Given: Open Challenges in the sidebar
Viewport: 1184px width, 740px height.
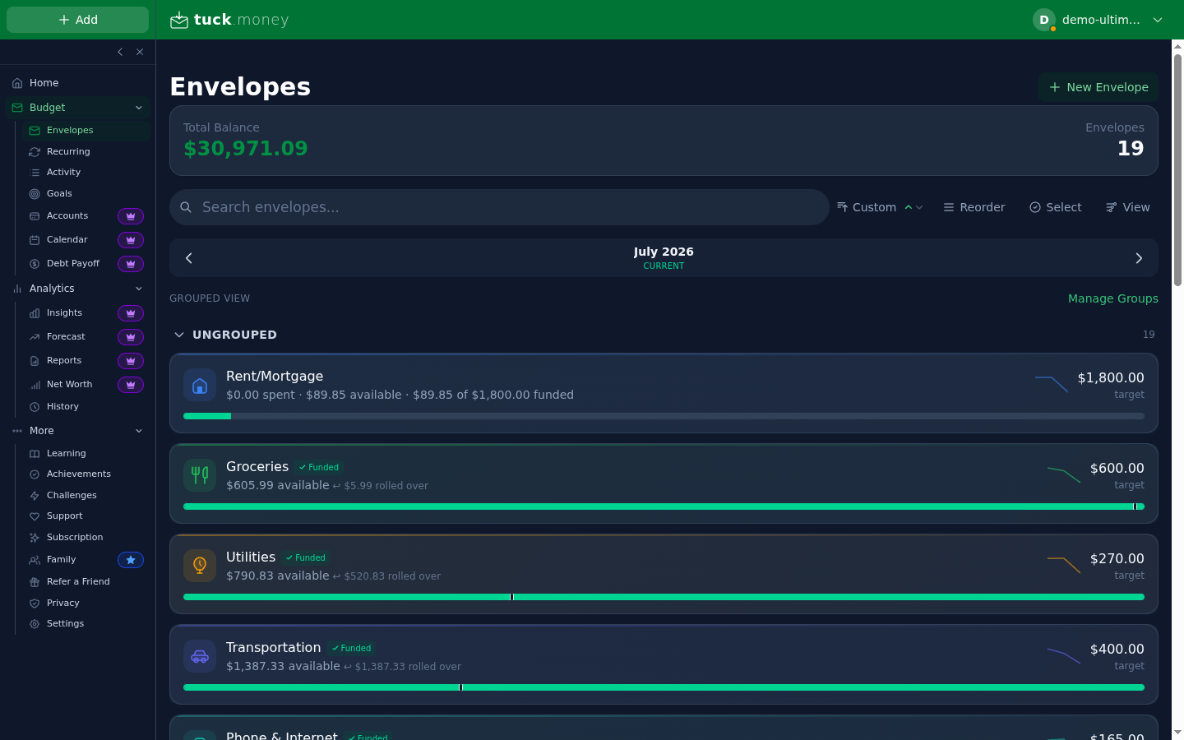Looking at the screenshot, I should pyautogui.click(x=86, y=495).
